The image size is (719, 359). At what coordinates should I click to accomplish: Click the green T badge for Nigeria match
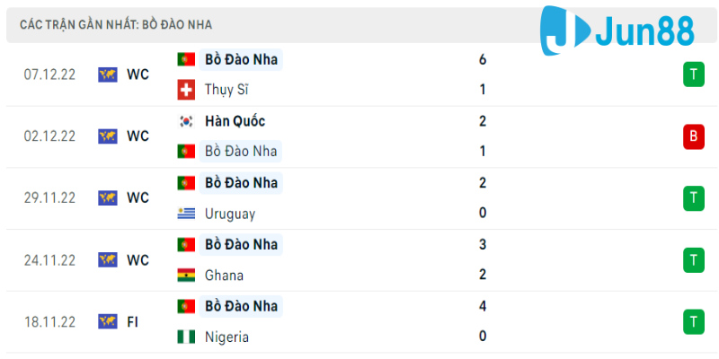tap(693, 321)
